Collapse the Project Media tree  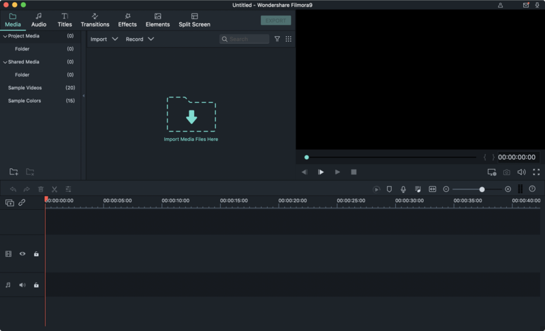[5, 36]
